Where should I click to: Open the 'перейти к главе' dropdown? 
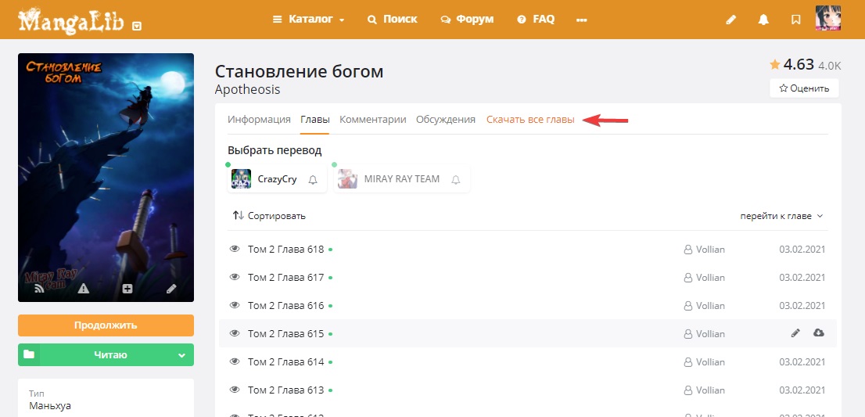click(x=781, y=216)
